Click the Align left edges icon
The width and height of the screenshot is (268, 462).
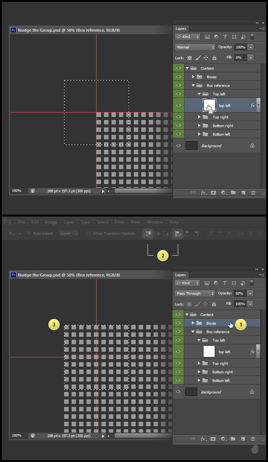tap(178, 234)
